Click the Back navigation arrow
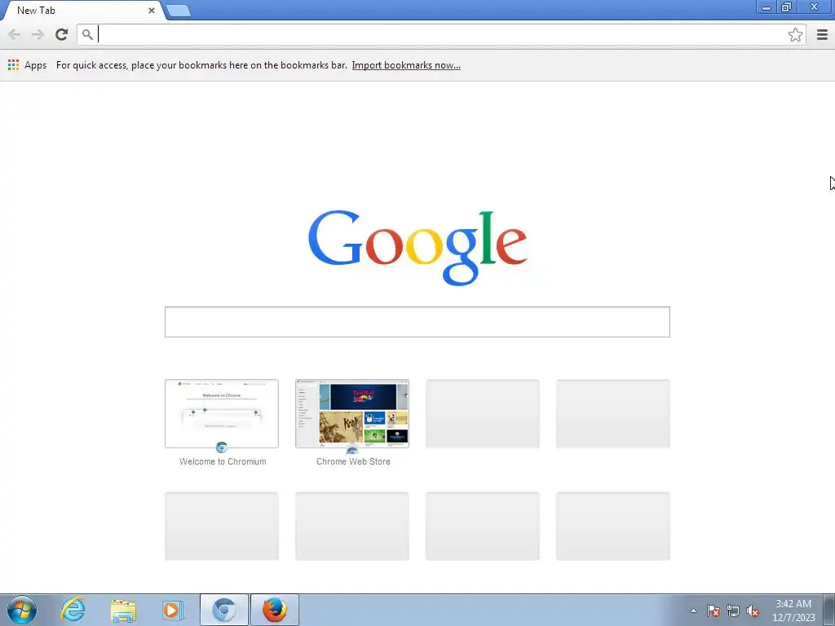 pos(15,34)
